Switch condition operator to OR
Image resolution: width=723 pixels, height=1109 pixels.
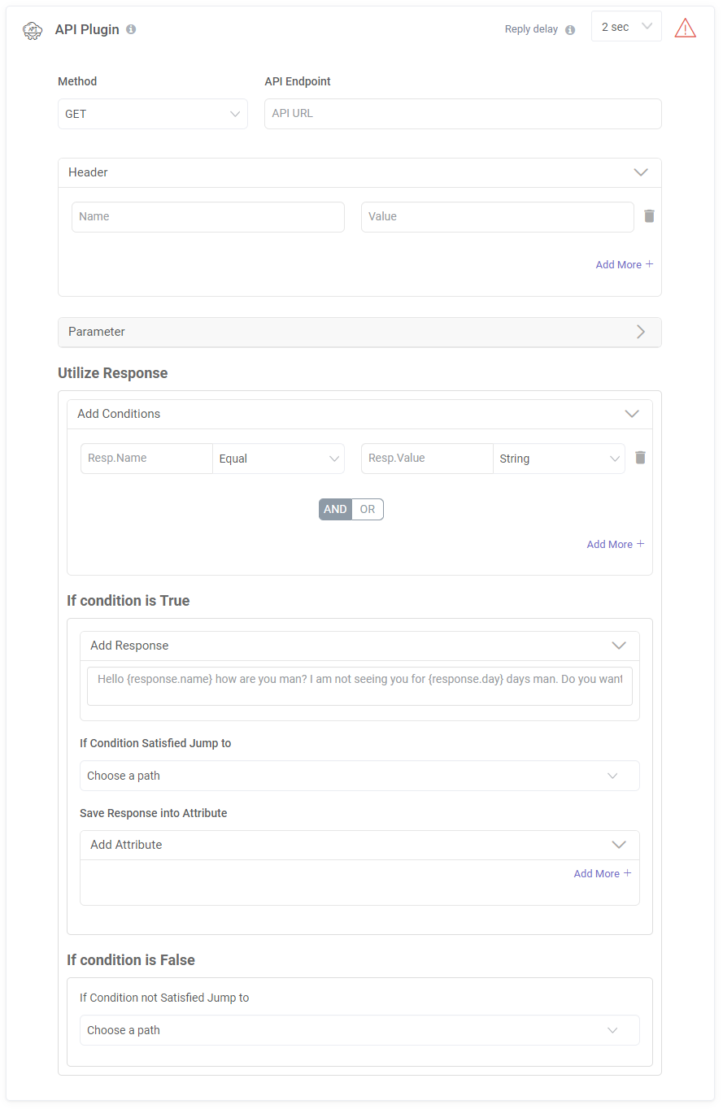pyautogui.click(x=368, y=509)
